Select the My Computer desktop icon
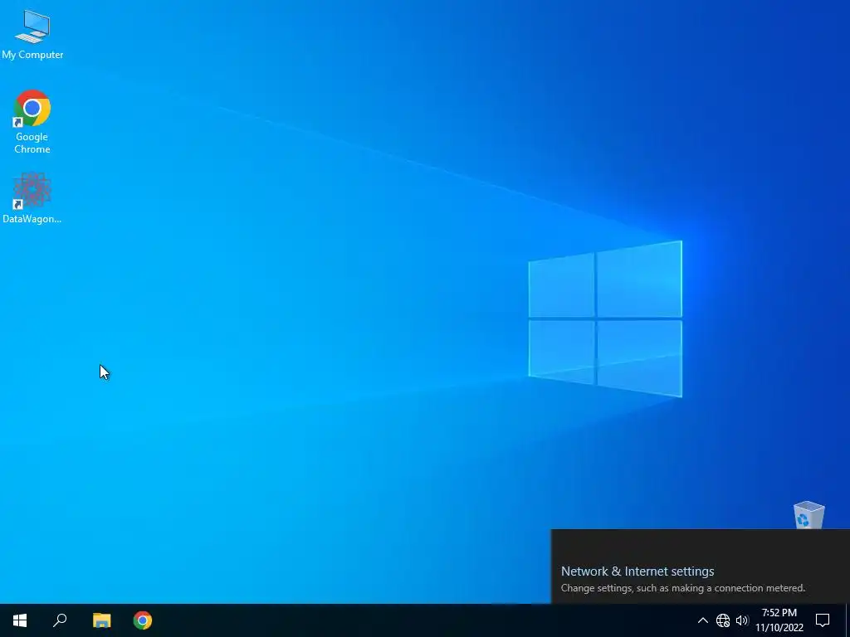The width and height of the screenshot is (850, 637). point(32,33)
